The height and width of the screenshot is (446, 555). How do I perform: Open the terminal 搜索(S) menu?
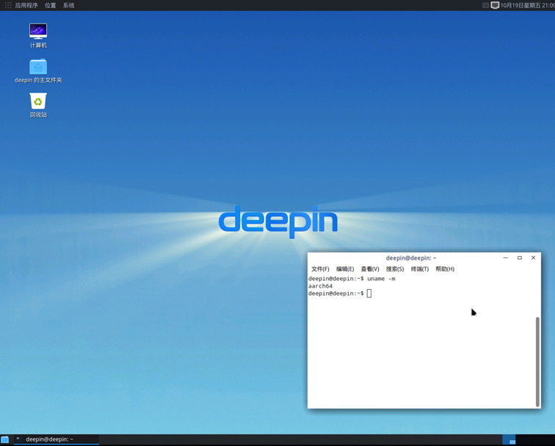(395, 268)
